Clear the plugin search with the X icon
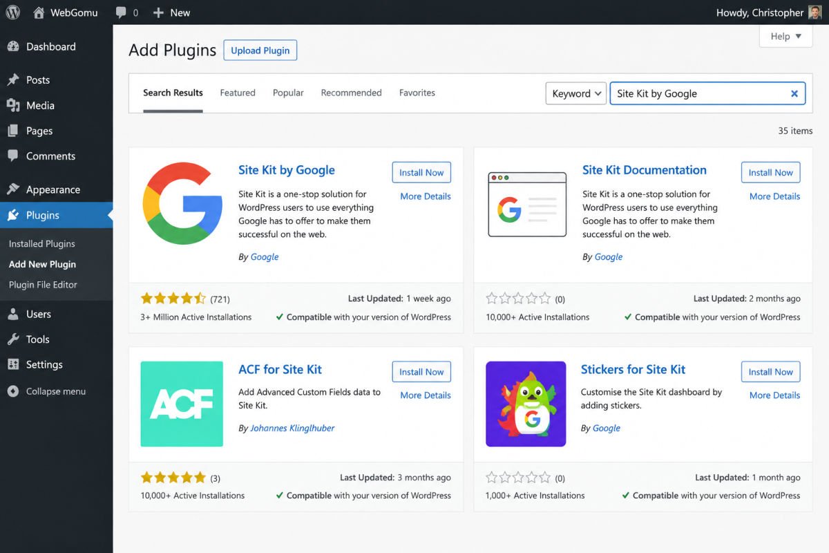829x553 pixels. point(794,93)
